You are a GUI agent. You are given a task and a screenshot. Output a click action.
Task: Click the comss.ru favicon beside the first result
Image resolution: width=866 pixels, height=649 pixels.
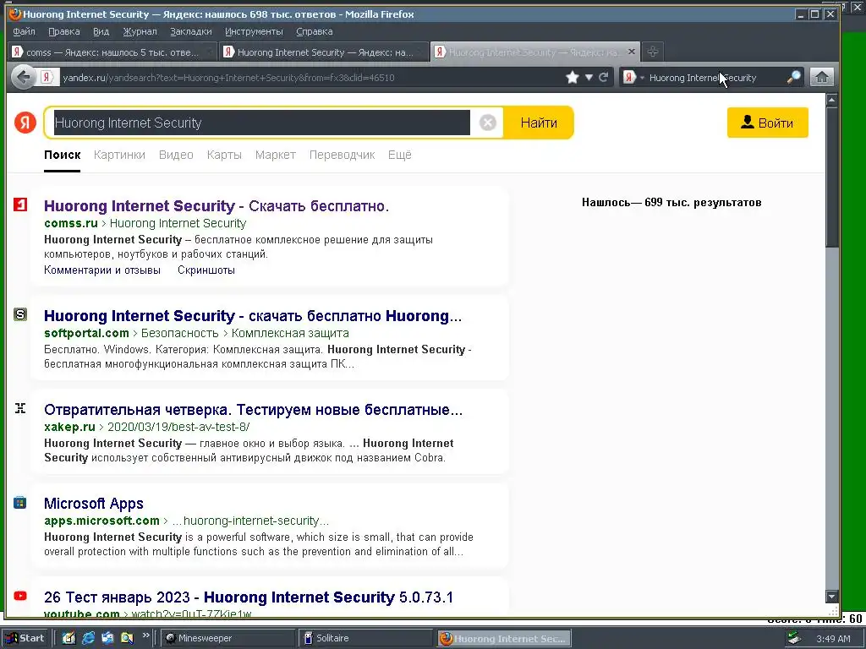point(20,205)
